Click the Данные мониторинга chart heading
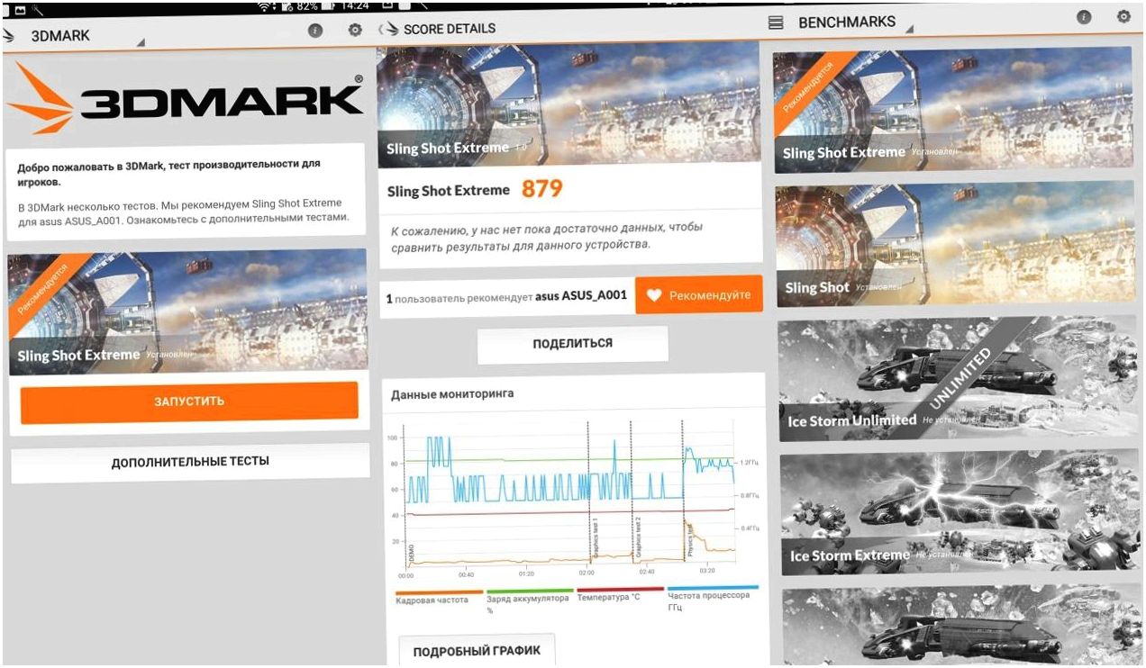 coord(452,394)
